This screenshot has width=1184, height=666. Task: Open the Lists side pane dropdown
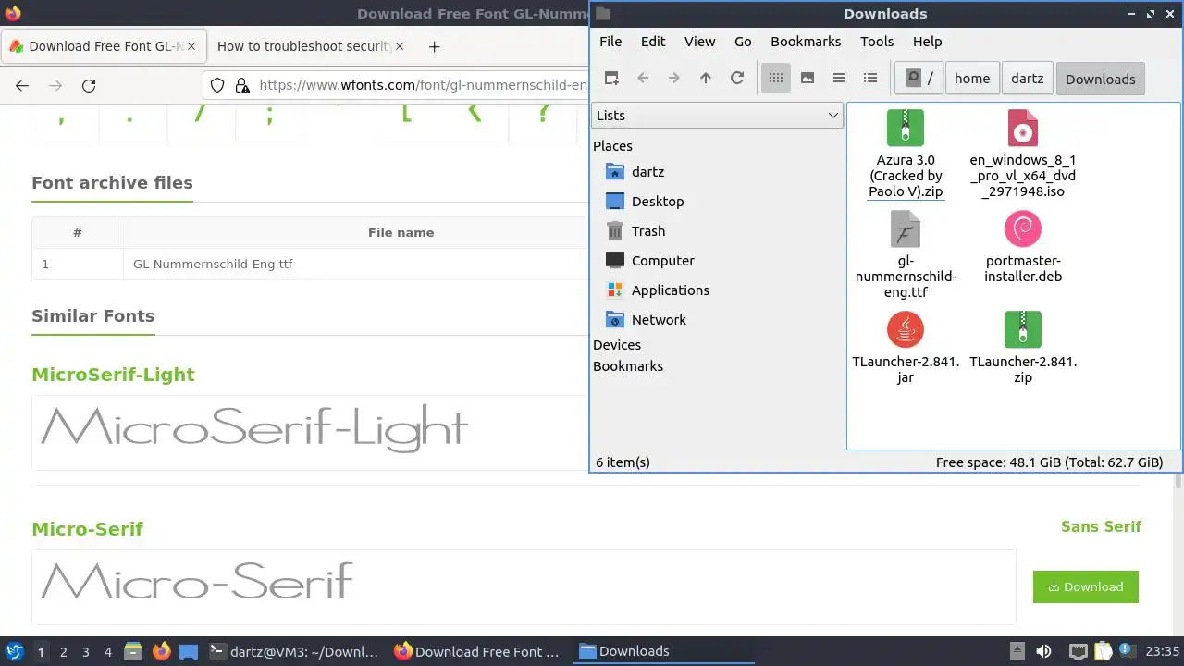point(717,116)
